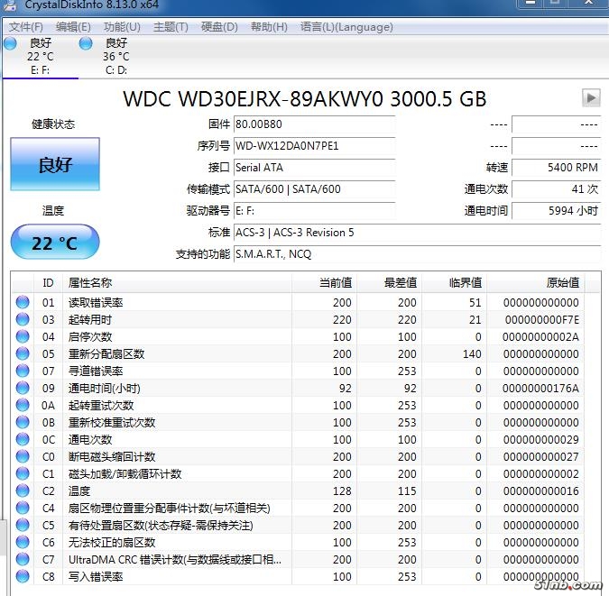Click the 原始值 column header
The image size is (609, 596).
[x=536, y=282]
